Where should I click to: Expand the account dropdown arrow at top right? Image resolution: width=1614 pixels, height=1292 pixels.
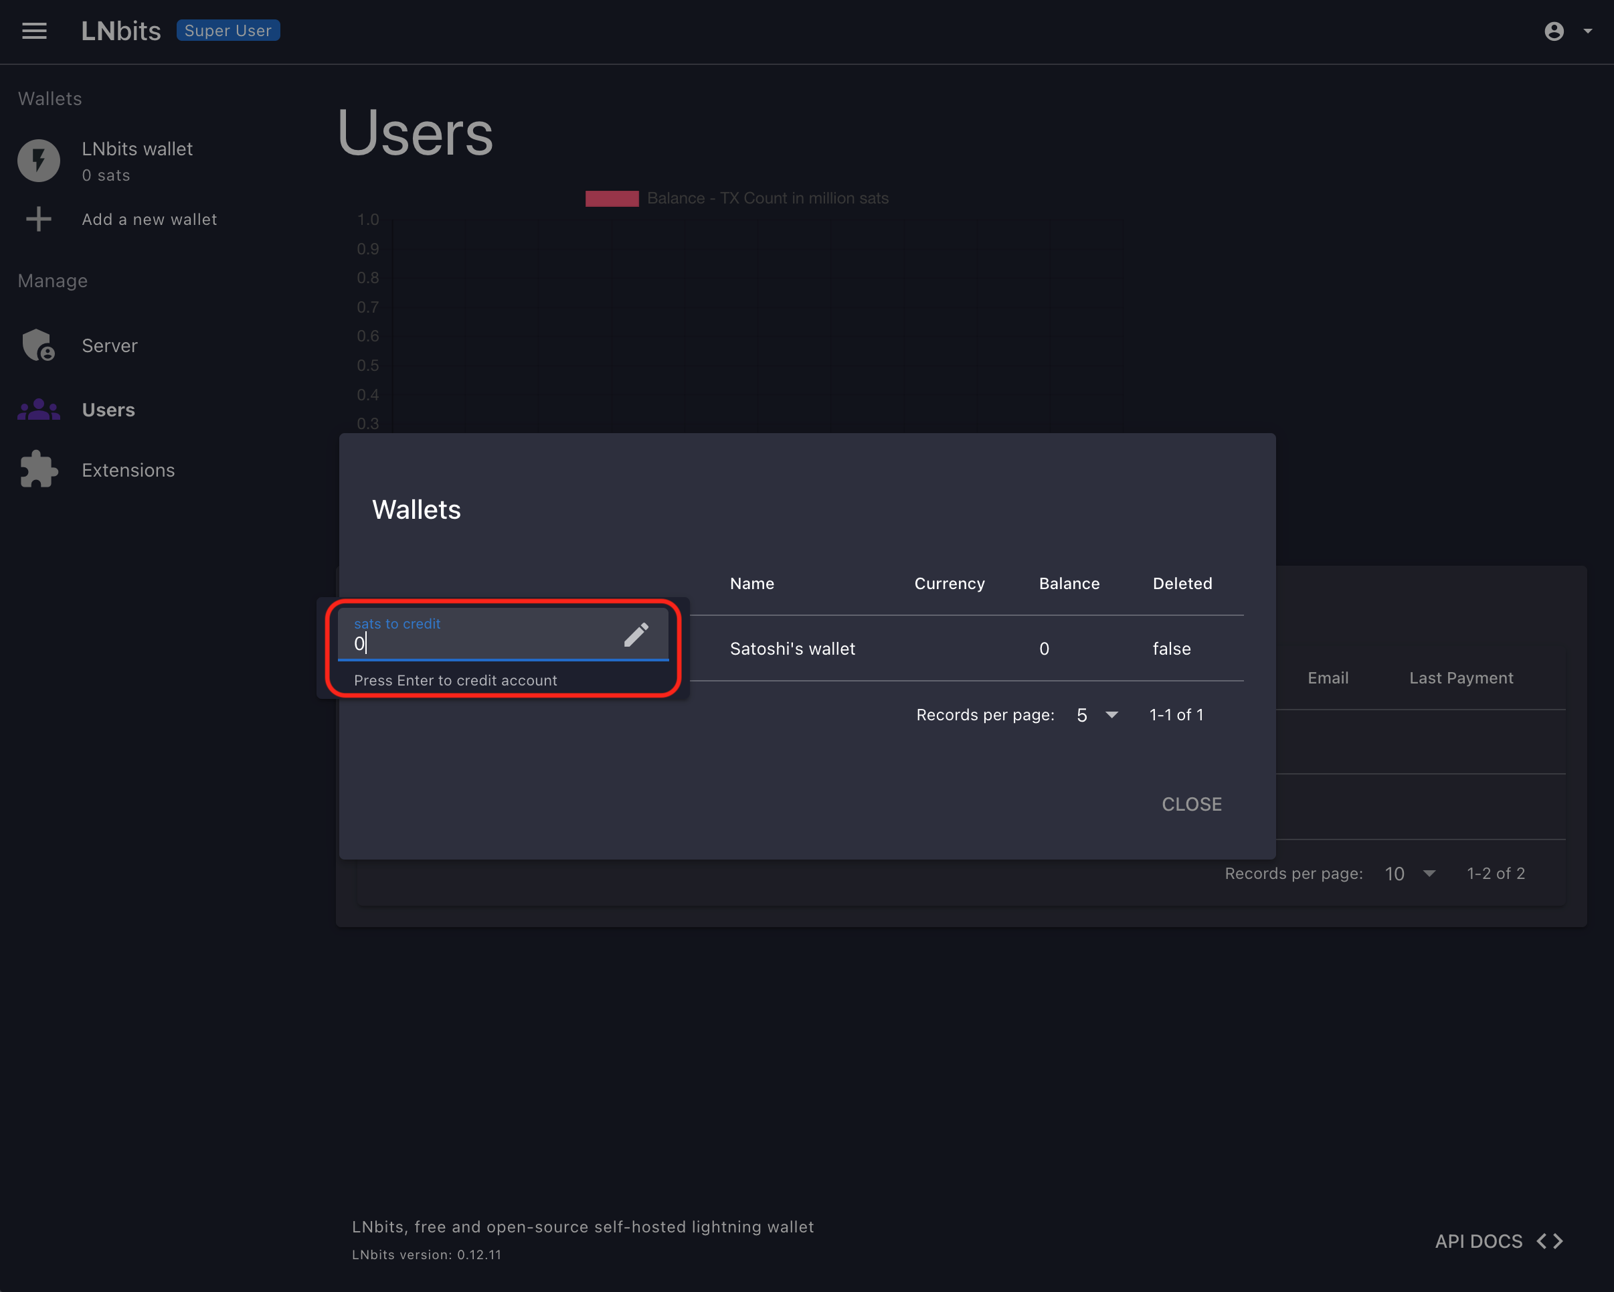click(x=1588, y=31)
